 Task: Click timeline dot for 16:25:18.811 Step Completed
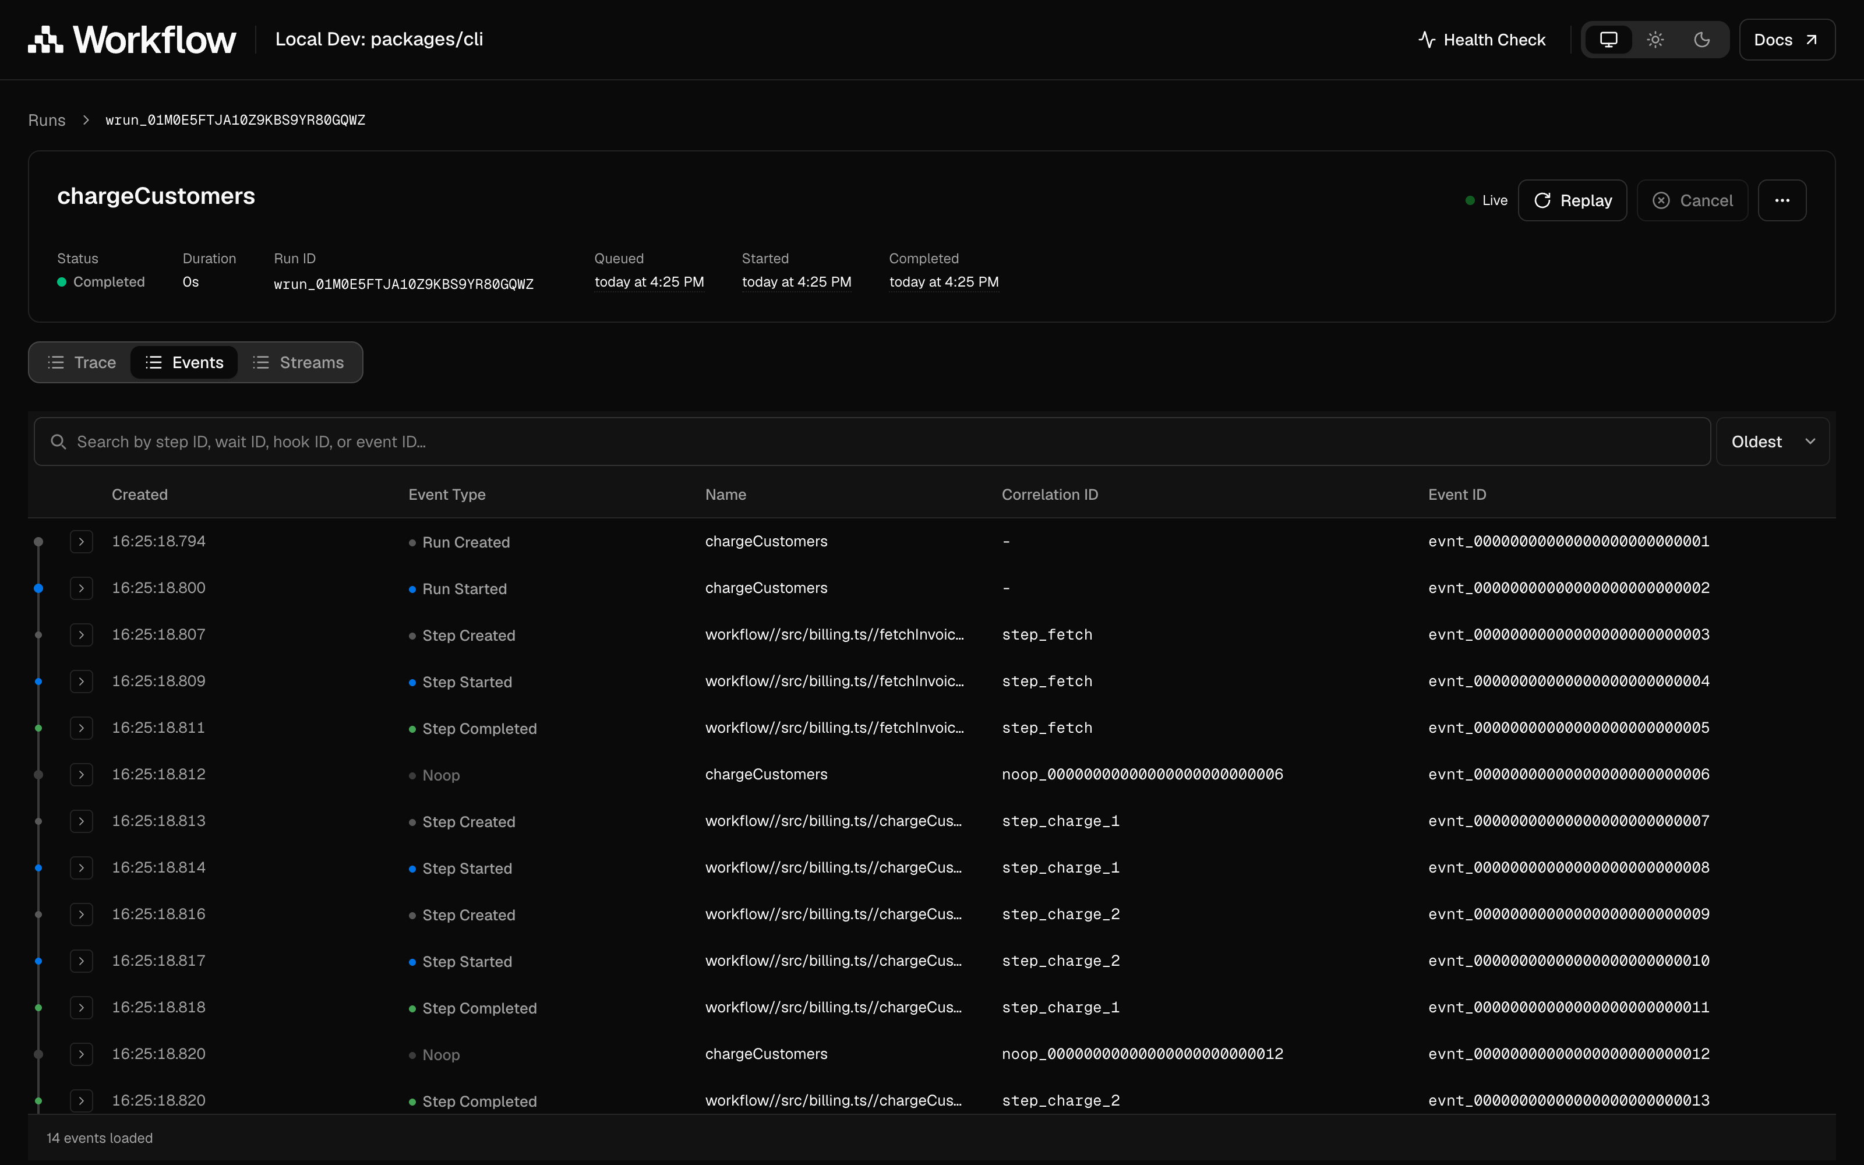coord(38,728)
